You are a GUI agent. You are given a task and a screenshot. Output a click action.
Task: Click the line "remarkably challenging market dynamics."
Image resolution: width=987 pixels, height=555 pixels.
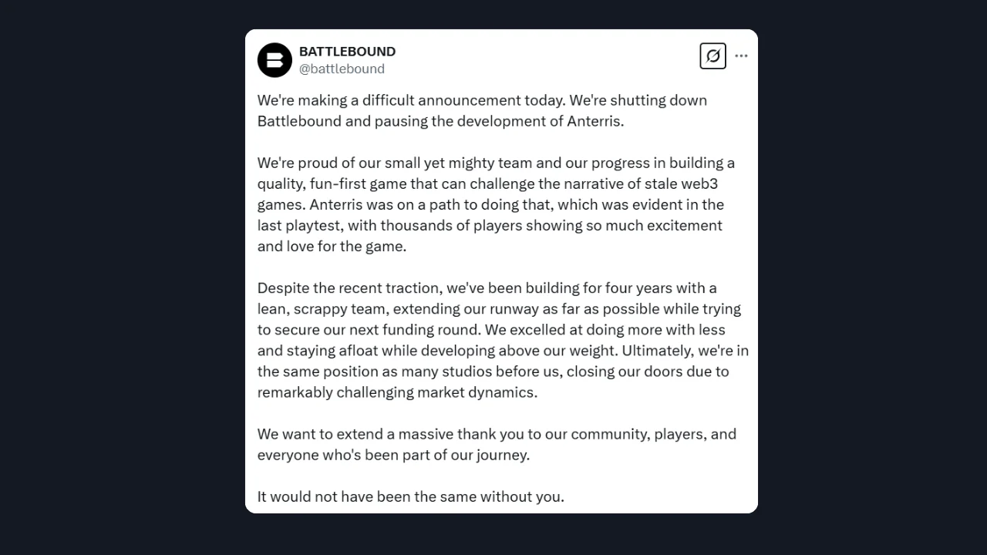point(397,392)
